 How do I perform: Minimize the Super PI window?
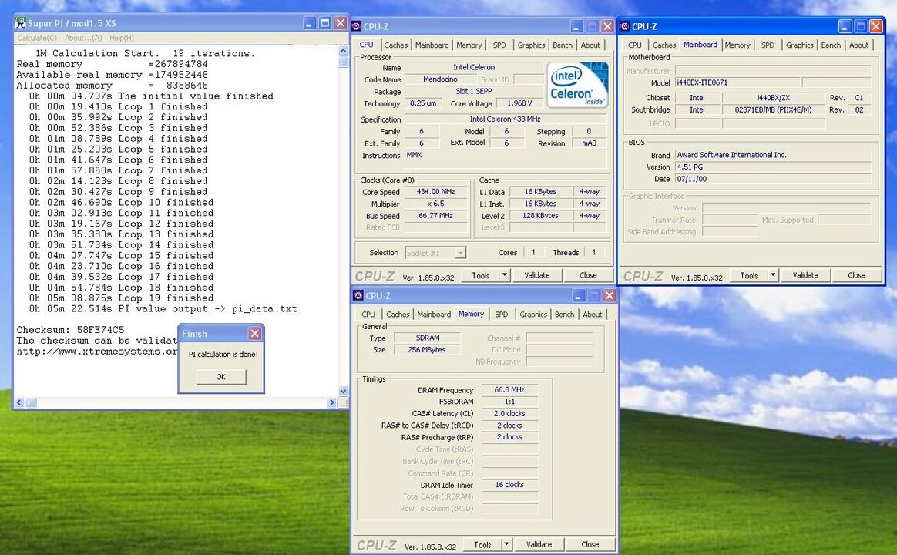[310, 23]
